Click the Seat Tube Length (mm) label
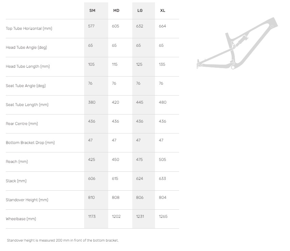The image size is (290, 251). pyautogui.click(x=27, y=105)
